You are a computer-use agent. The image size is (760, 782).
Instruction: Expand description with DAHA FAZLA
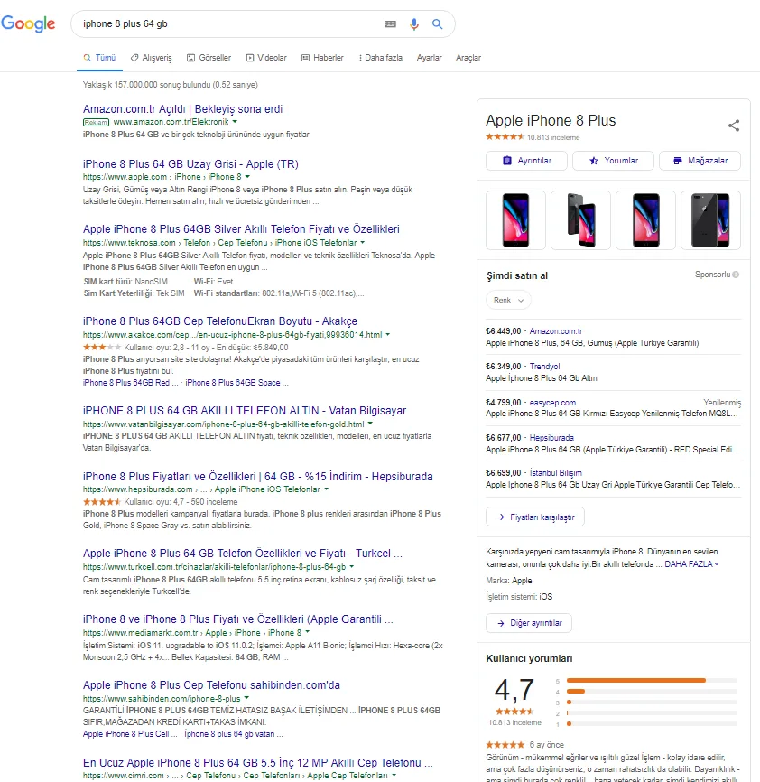(x=691, y=564)
